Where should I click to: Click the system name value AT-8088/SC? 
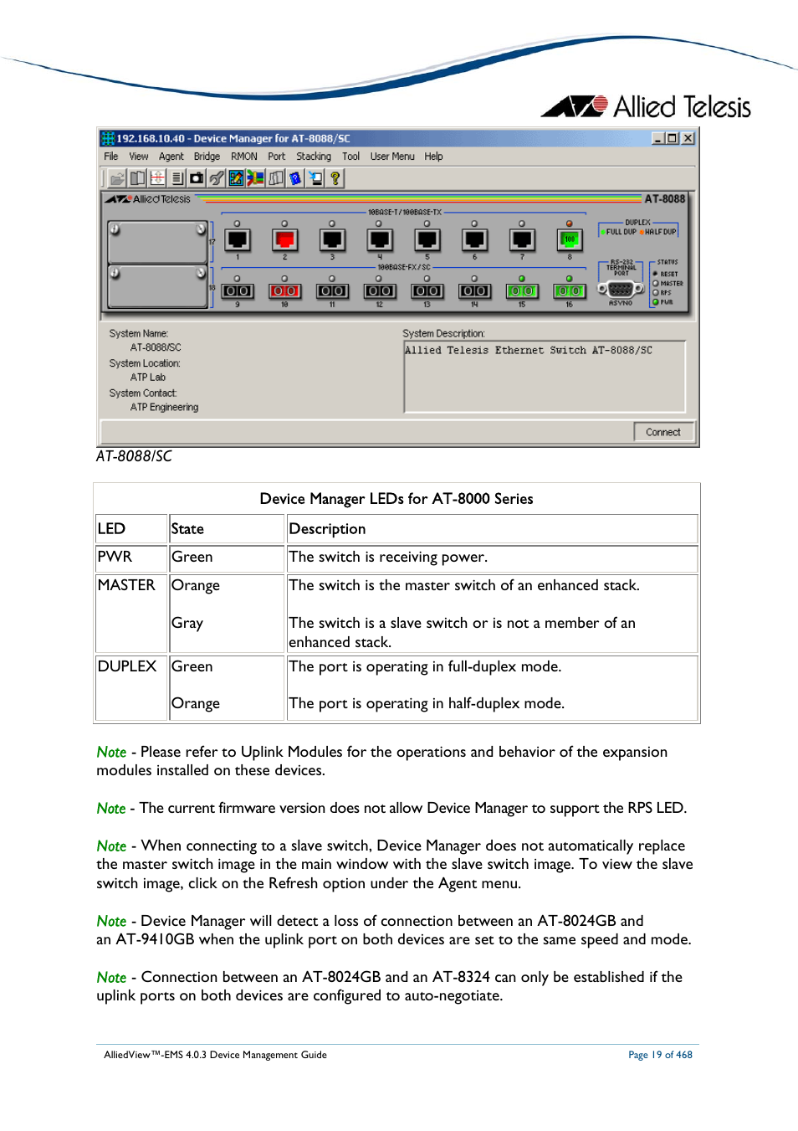point(156,347)
